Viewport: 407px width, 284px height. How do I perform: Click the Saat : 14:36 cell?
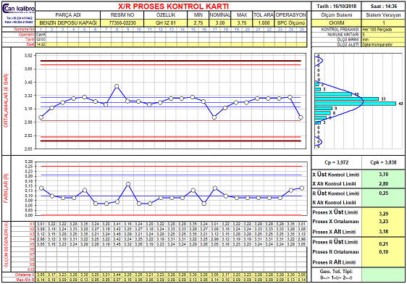383,7
